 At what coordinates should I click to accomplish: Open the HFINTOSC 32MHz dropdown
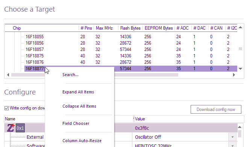232,145
